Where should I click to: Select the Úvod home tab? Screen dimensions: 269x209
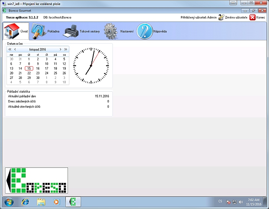tap(16, 31)
